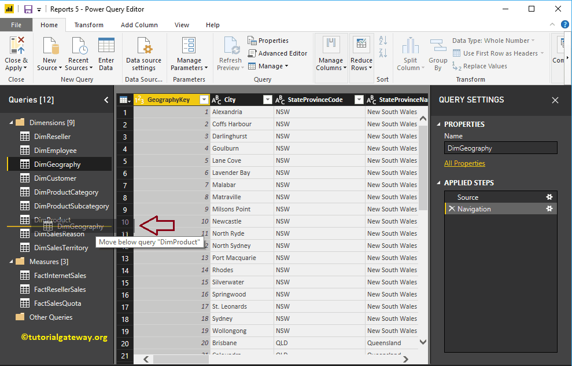Collapse the ribbon with the chevron
Screen dimensions: 572x366
[551, 24]
